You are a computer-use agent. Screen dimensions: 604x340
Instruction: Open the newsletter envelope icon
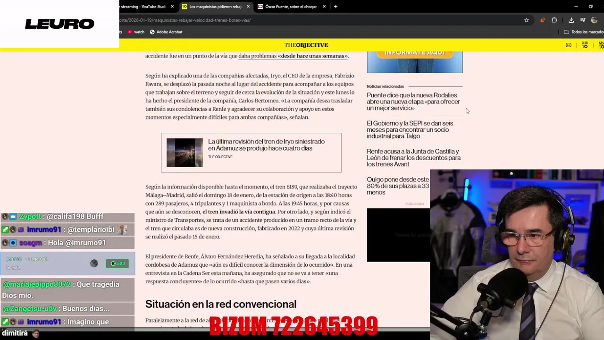pyautogui.click(x=569, y=45)
